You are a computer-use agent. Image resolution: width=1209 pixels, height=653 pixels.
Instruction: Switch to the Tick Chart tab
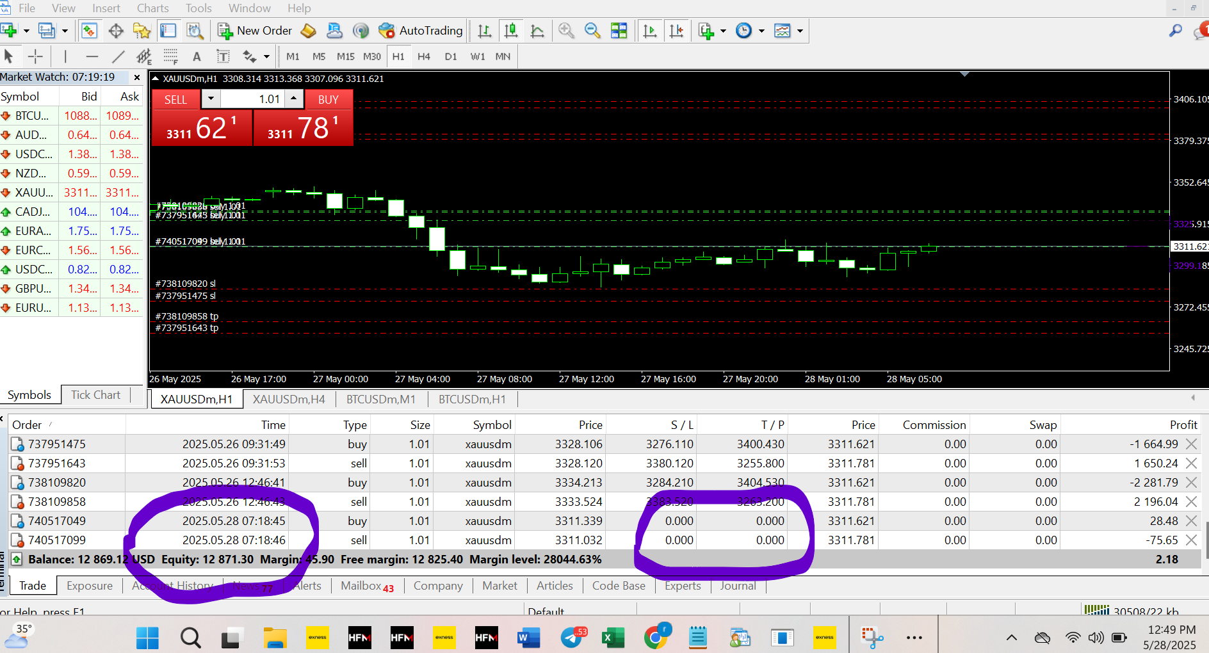point(95,395)
